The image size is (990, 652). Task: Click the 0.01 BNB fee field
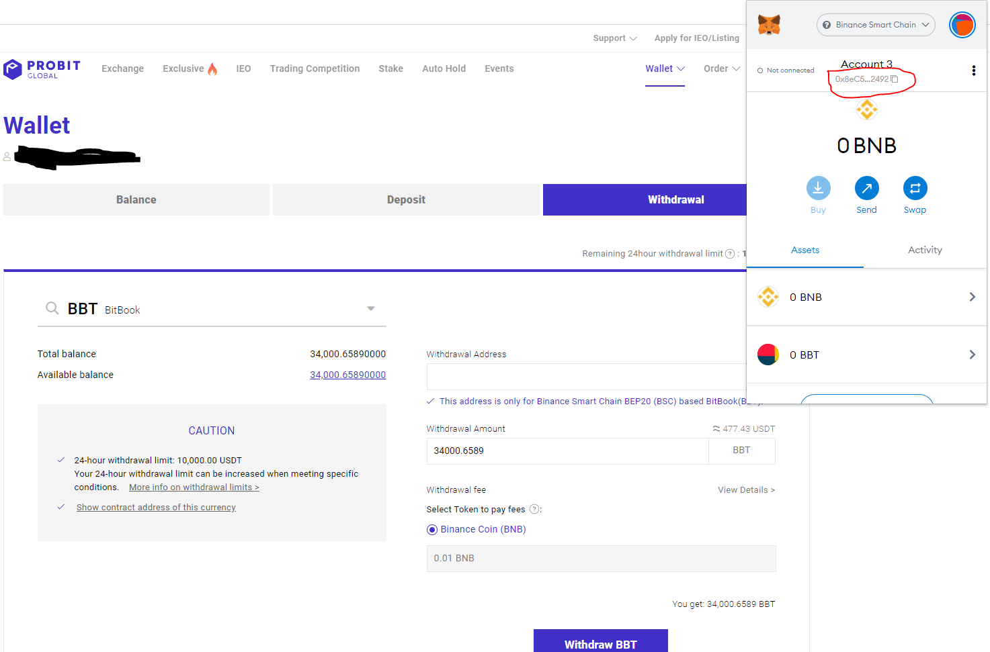(x=601, y=559)
